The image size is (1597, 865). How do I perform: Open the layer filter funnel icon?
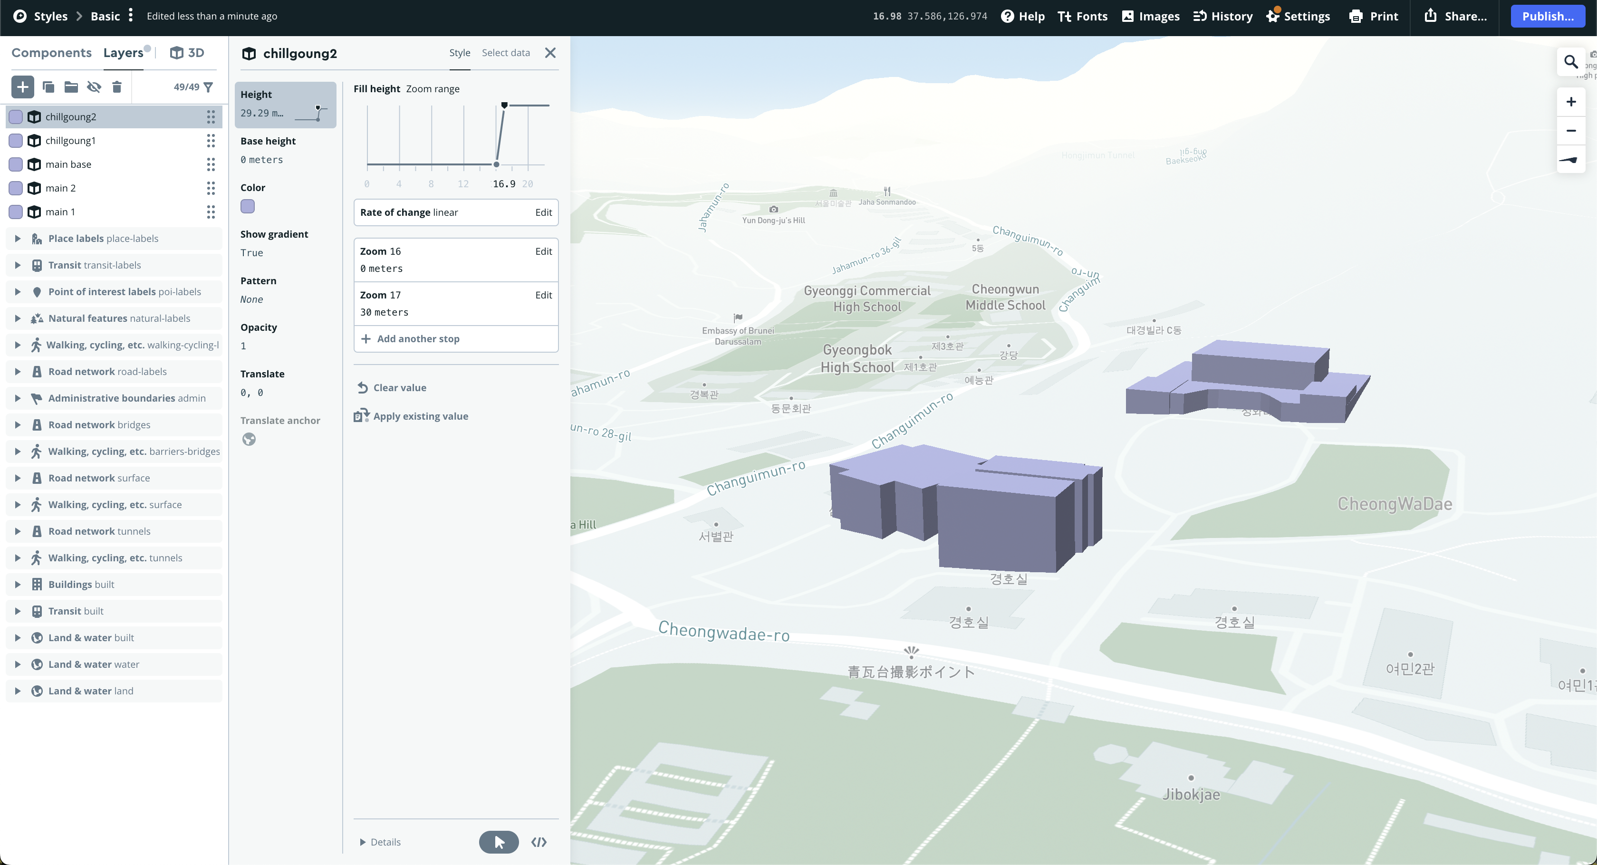point(208,87)
